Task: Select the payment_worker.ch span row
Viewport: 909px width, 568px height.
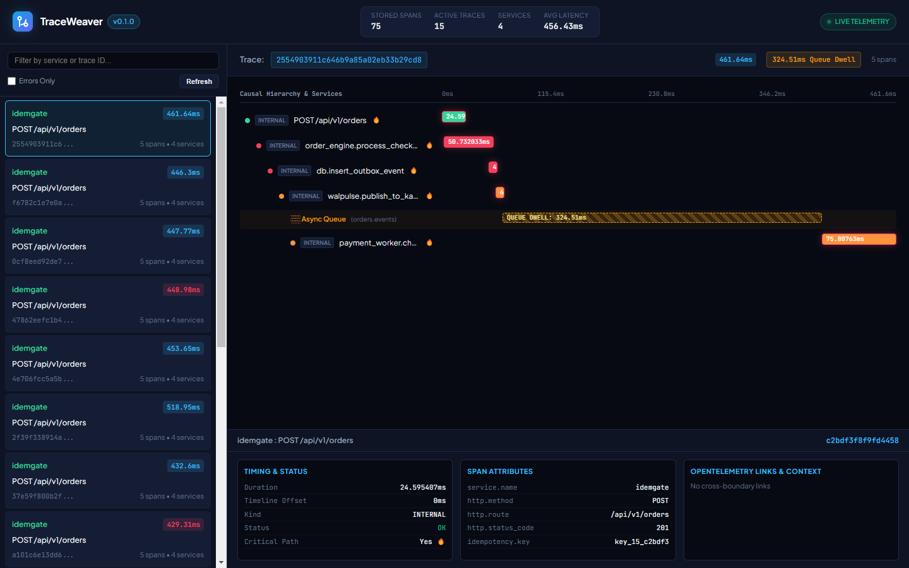Action: click(x=568, y=242)
